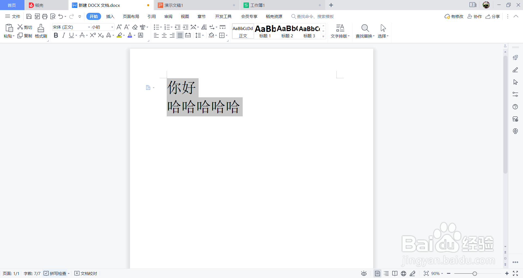The height and width of the screenshot is (278, 523).
Task: Toggle Superscript formatting
Action: click(93, 35)
